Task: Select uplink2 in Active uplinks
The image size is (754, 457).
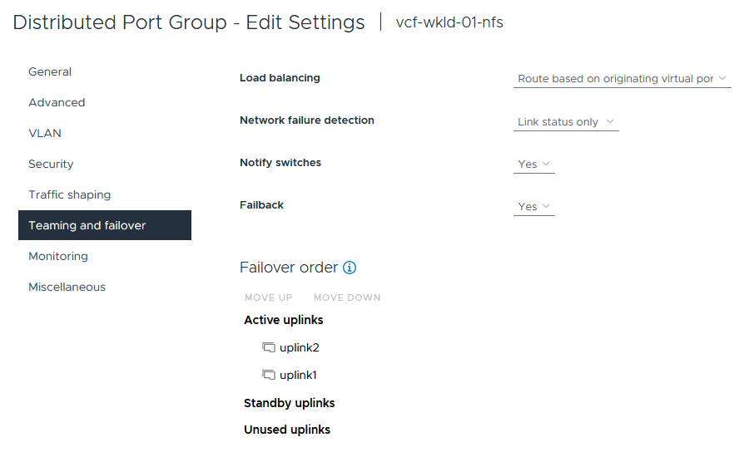Action: click(x=300, y=347)
